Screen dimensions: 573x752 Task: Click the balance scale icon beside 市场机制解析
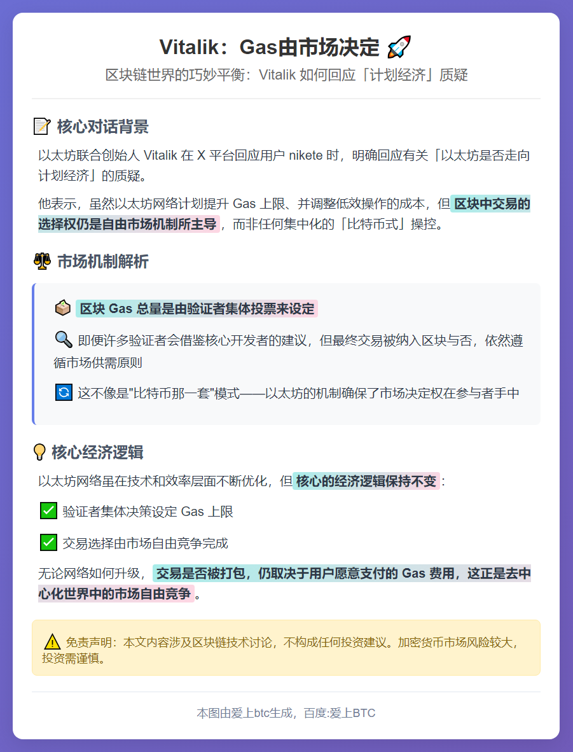[41, 261]
